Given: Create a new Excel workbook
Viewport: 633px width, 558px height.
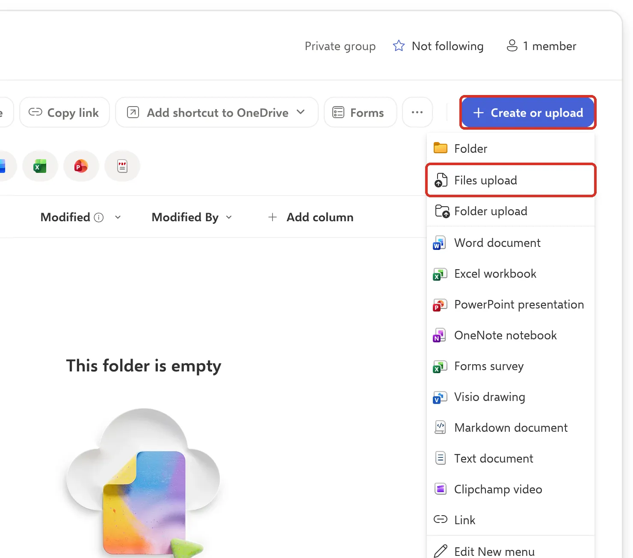Looking at the screenshot, I should point(511,273).
